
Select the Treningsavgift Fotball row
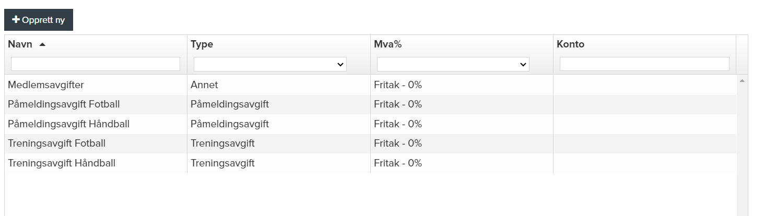(56, 143)
